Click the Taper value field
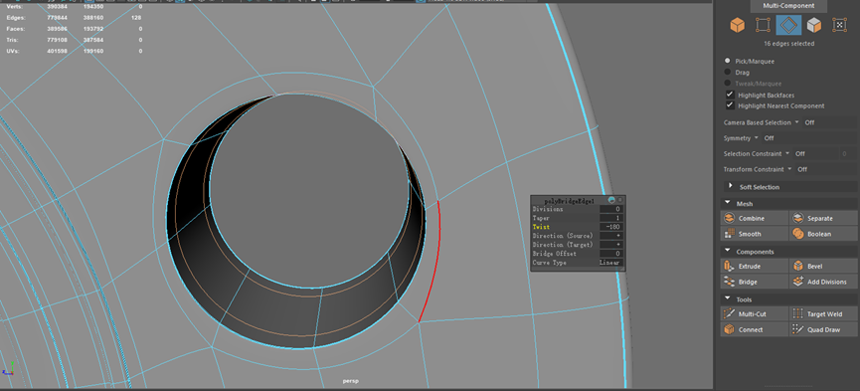 tap(611, 218)
